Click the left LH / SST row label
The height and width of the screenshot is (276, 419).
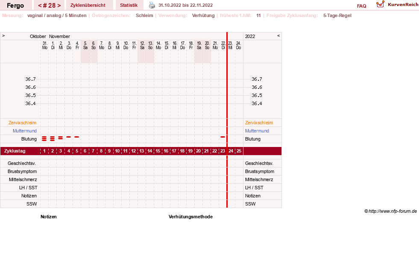(28, 188)
